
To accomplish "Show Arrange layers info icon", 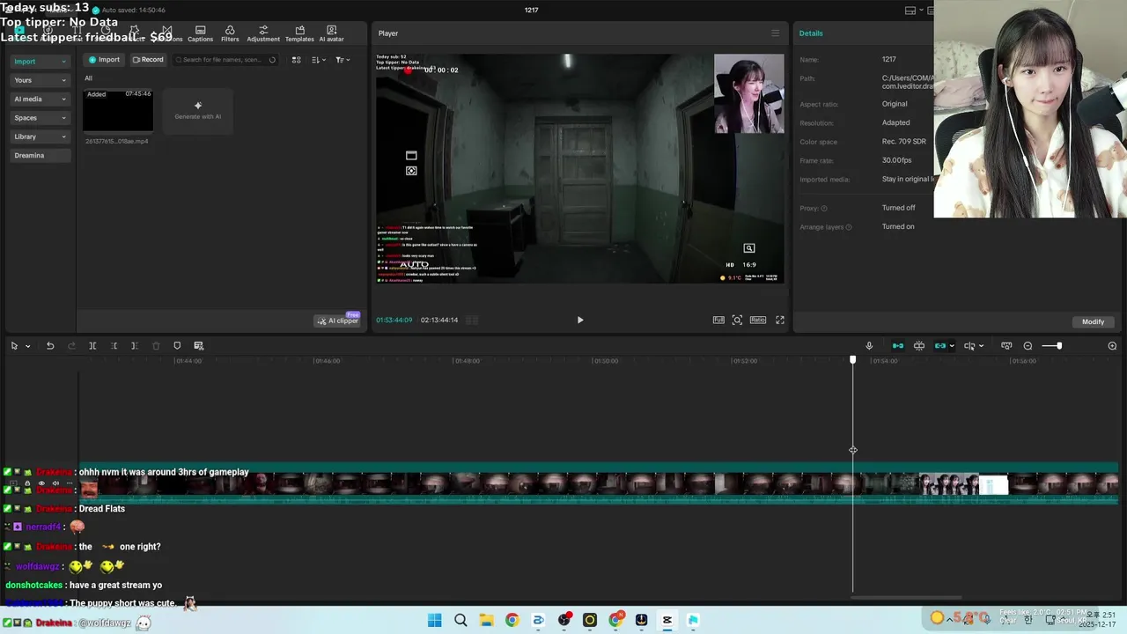I will [x=849, y=227].
